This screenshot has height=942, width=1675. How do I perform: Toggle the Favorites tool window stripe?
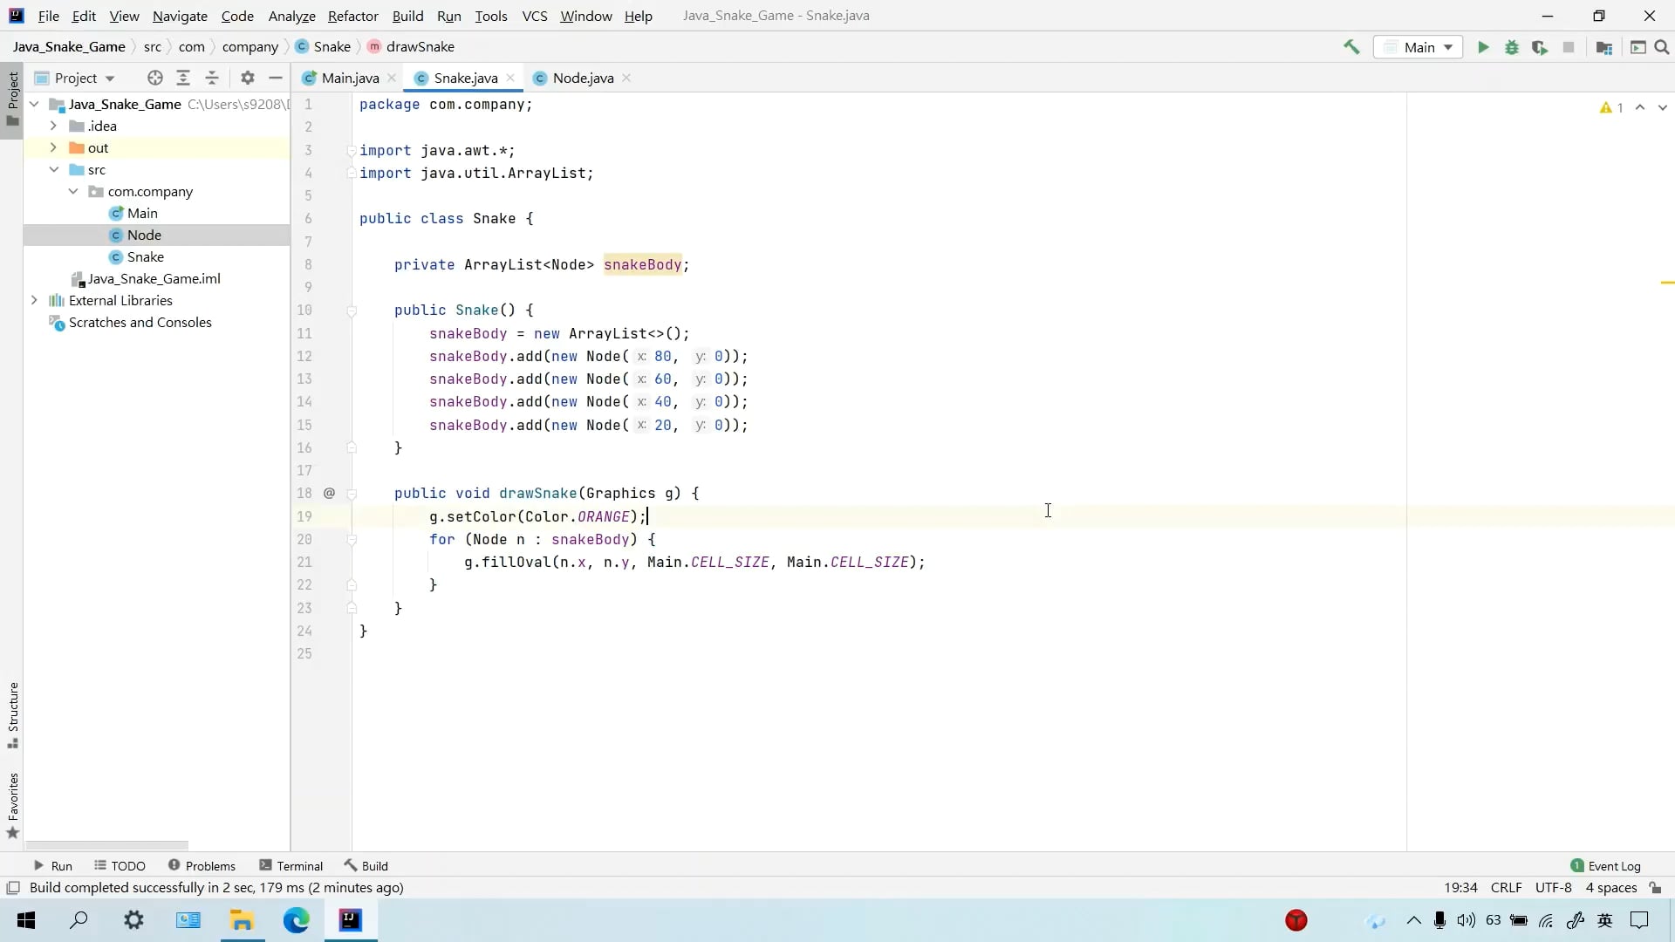(13, 804)
